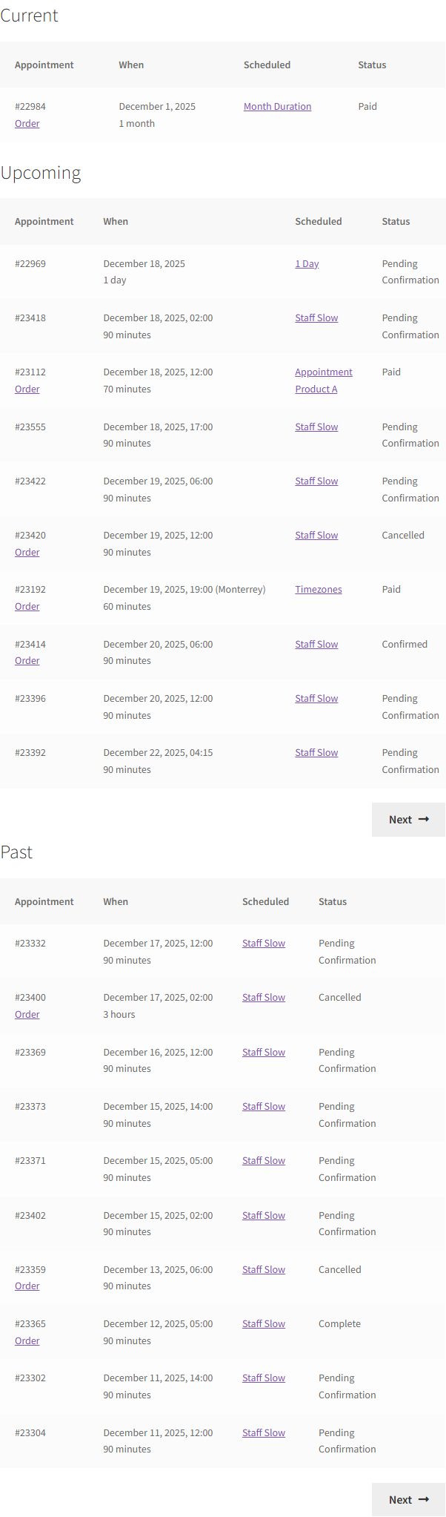This screenshot has width=446, height=1517.
Task: Click Order under cancelled appointment #23359
Action: pos(27,1286)
